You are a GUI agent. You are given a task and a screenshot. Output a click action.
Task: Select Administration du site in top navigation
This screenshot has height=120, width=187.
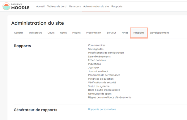click(x=96, y=6)
